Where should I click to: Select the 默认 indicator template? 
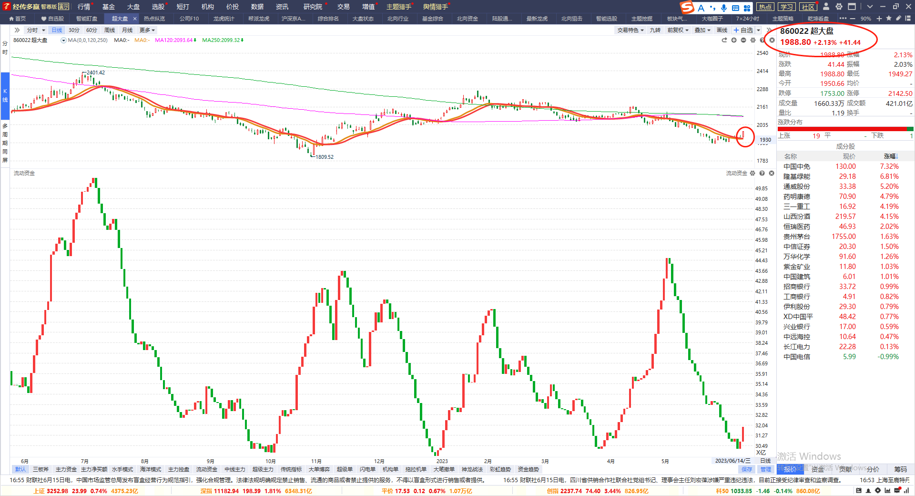pos(20,469)
